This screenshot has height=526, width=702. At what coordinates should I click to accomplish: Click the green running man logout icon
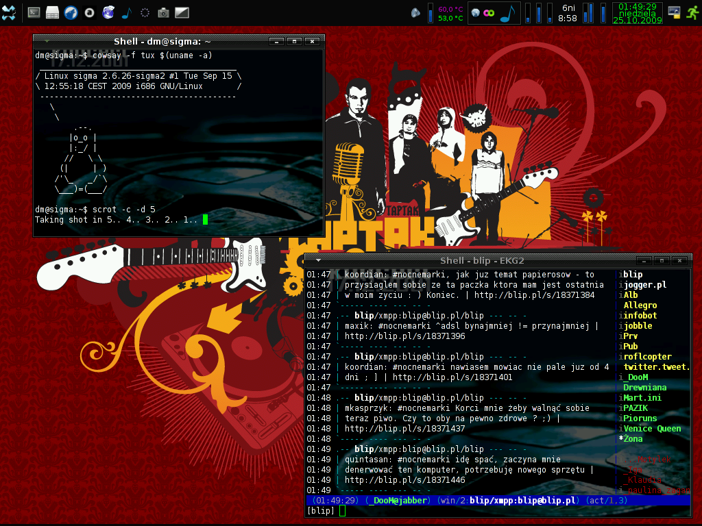coord(692,12)
